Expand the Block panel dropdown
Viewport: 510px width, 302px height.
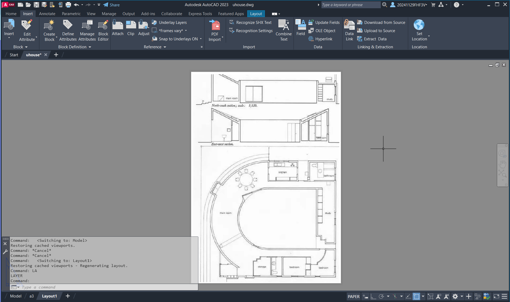tap(20, 47)
